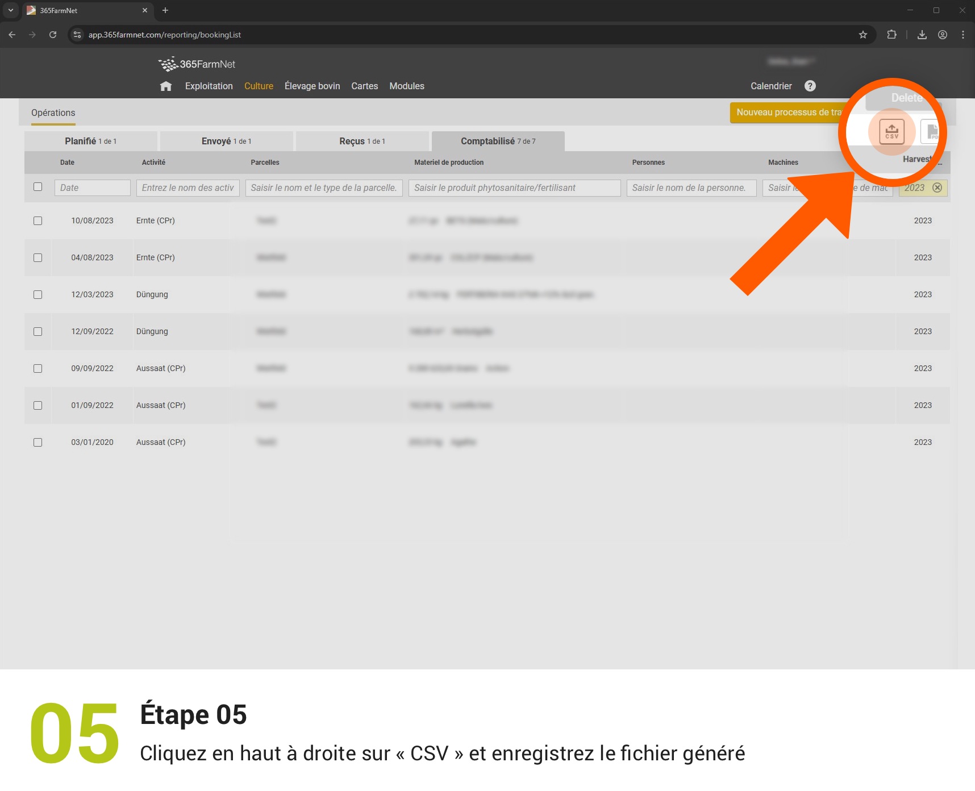
Task: Open the Chrome three-dot menu
Action: tap(963, 35)
